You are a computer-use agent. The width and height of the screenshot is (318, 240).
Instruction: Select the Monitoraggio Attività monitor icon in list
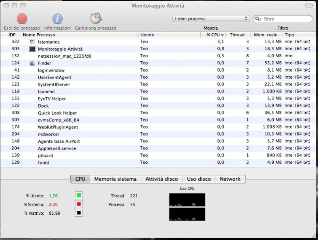pos(32,49)
